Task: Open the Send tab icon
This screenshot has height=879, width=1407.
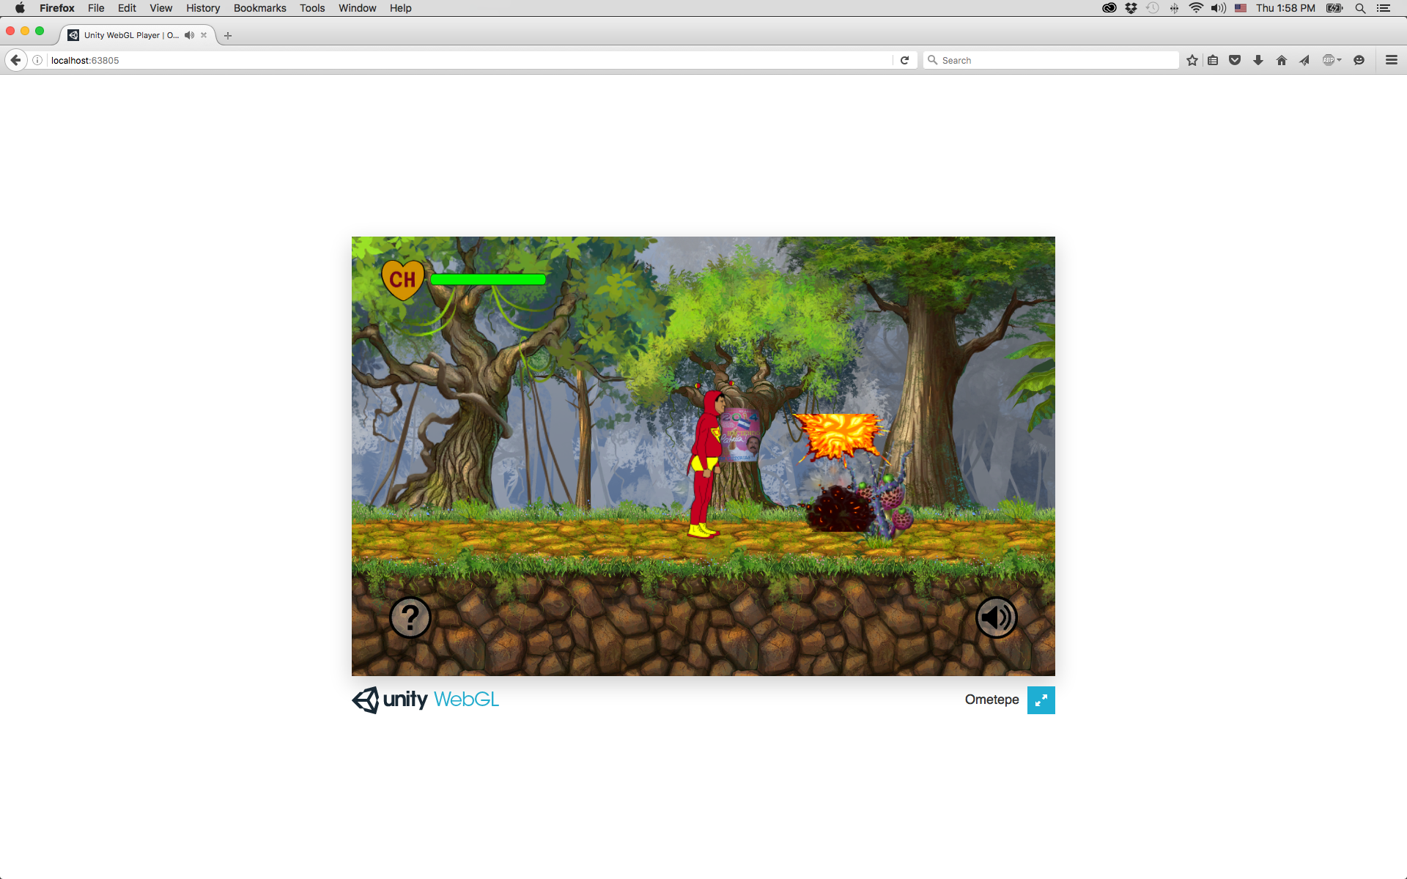Action: [1304, 60]
